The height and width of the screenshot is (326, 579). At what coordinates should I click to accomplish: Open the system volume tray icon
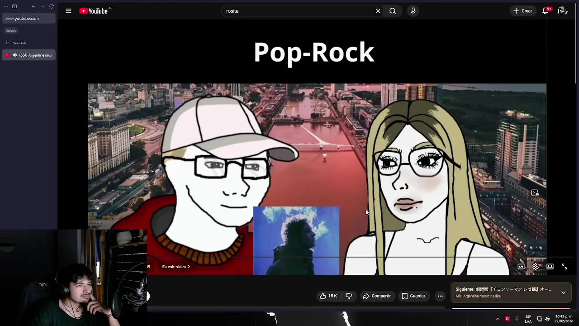(x=547, y=319)
